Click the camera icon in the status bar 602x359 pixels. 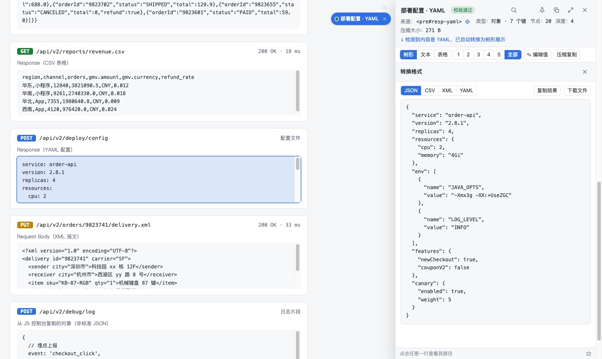589,354
